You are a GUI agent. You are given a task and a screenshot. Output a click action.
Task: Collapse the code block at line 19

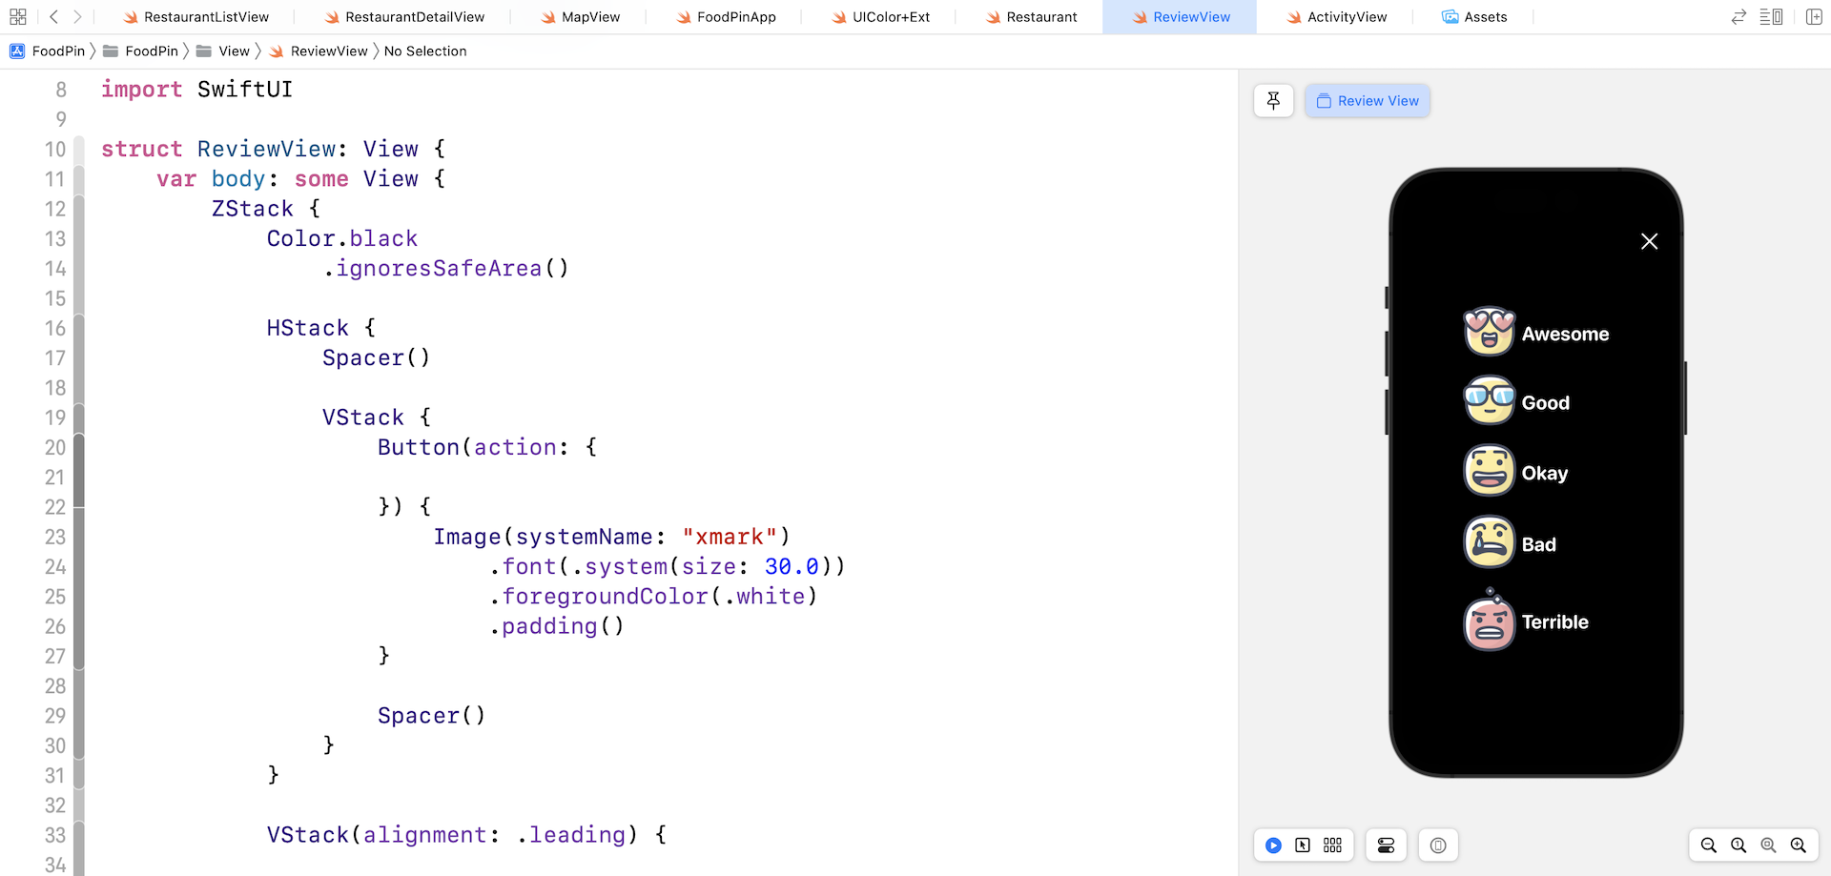coord(80,418)
